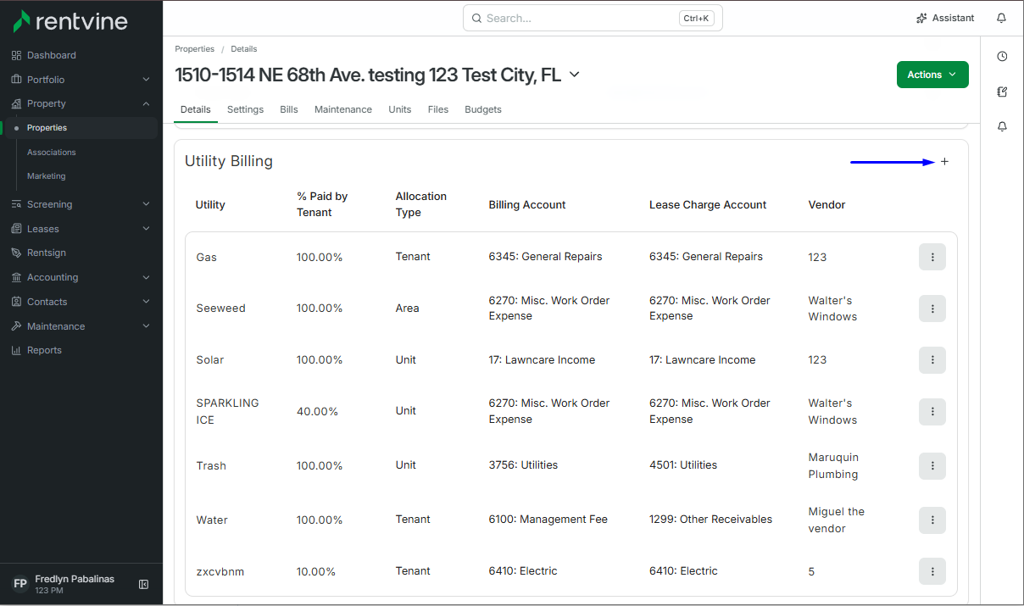
Task: Switch to the Bills tab
Action: (289, 109)
